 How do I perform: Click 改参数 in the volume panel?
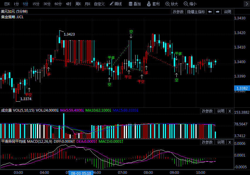pos(207,111)
